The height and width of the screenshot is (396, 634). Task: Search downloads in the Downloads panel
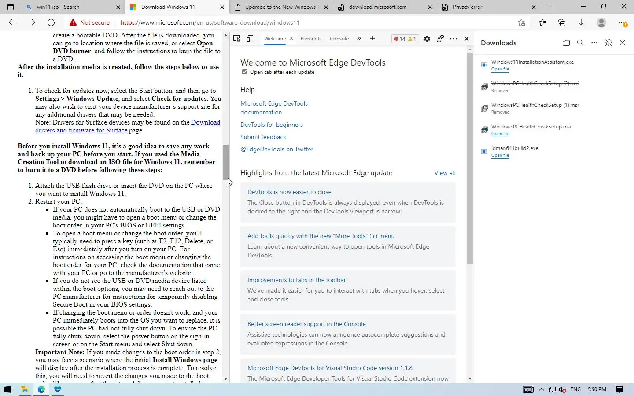(580, 43)
